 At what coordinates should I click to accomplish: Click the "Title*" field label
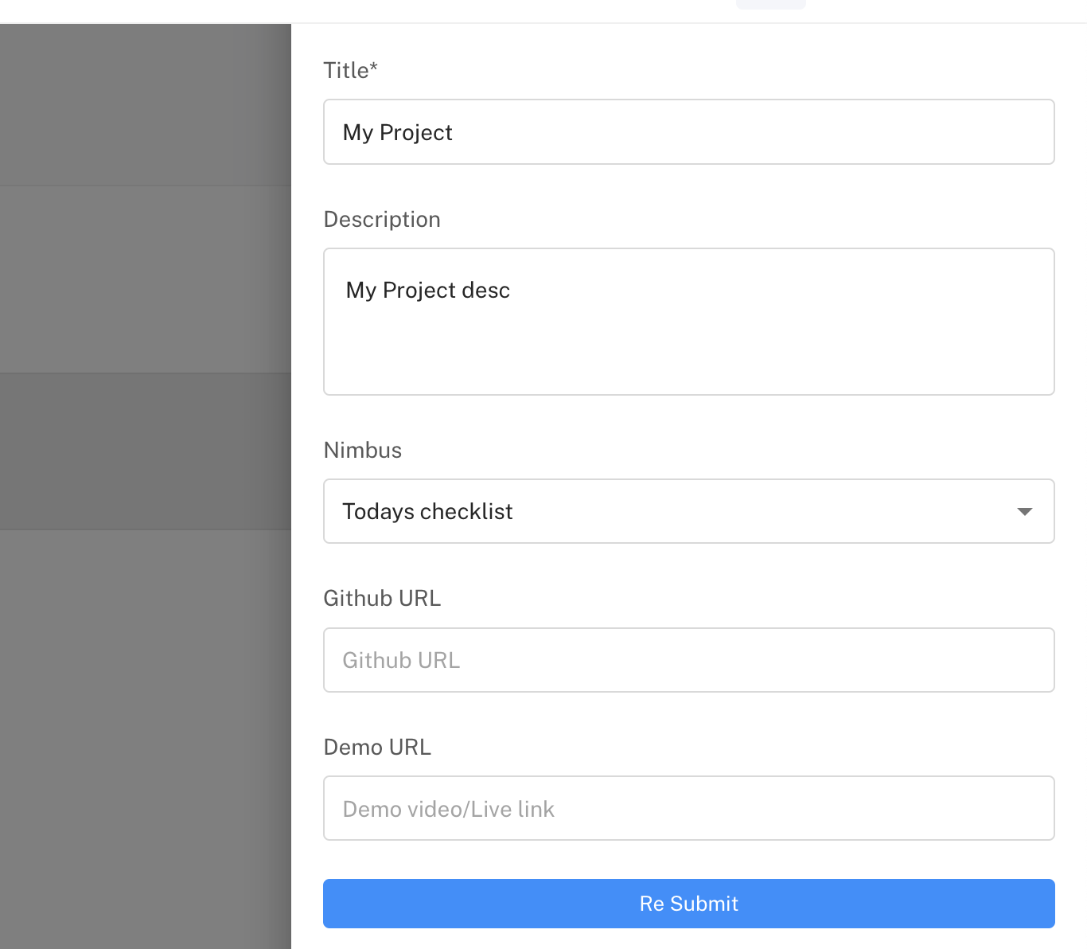[x=350, y=71]
